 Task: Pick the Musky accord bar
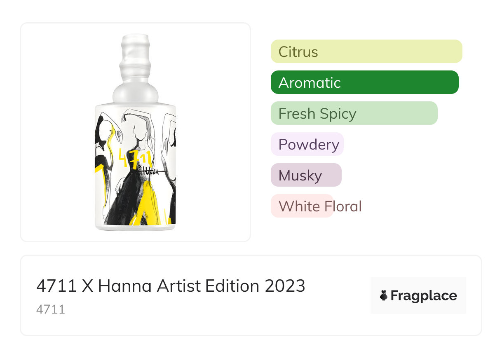click(306, 175)
